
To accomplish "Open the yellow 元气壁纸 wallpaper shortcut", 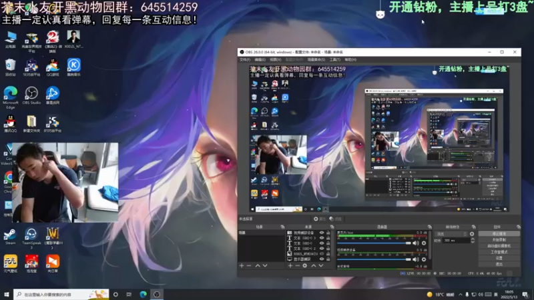I will pos(11,264).
